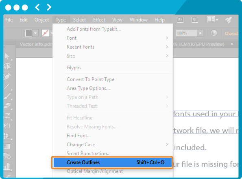Image resolution: width=242 pixels, height=179 pixels.
Task: Select the Pen tool
Action: 7,77
